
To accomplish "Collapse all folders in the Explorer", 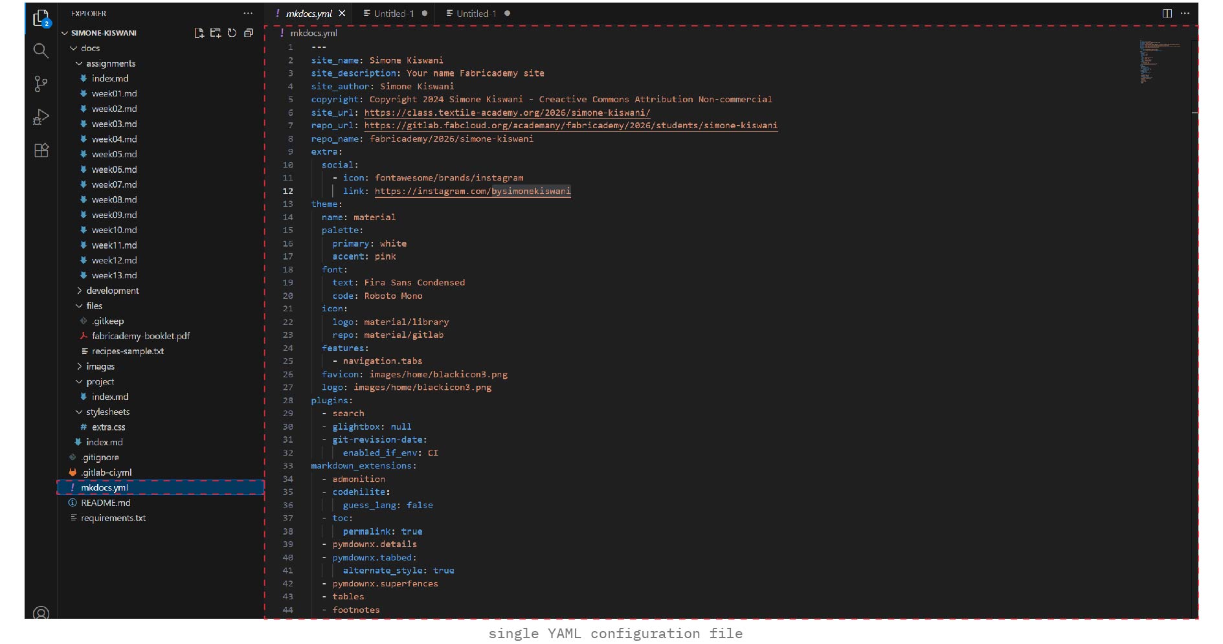I will tap(249, 33).
